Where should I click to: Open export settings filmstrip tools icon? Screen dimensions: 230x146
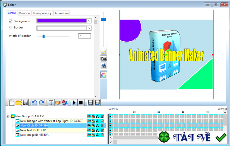pos(97,103)
